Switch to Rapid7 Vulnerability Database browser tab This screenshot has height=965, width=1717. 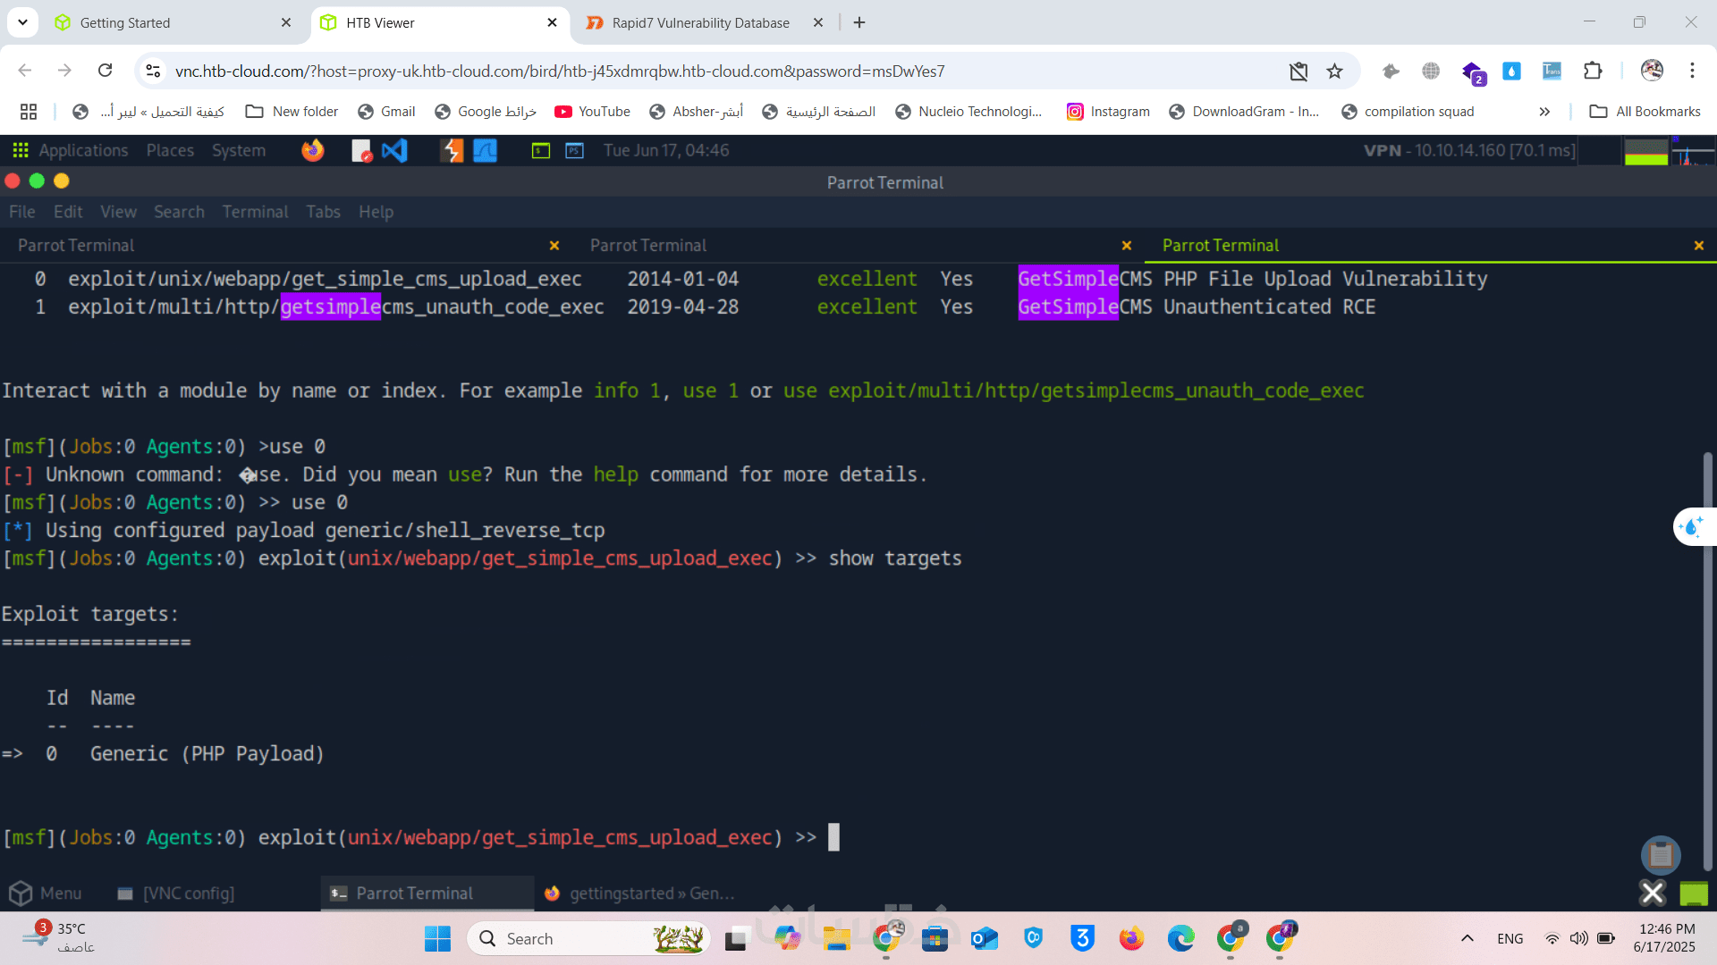click(x=700, y=22)
